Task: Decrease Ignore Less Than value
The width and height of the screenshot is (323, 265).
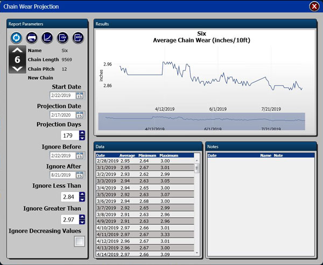Action: coord(82,199)
